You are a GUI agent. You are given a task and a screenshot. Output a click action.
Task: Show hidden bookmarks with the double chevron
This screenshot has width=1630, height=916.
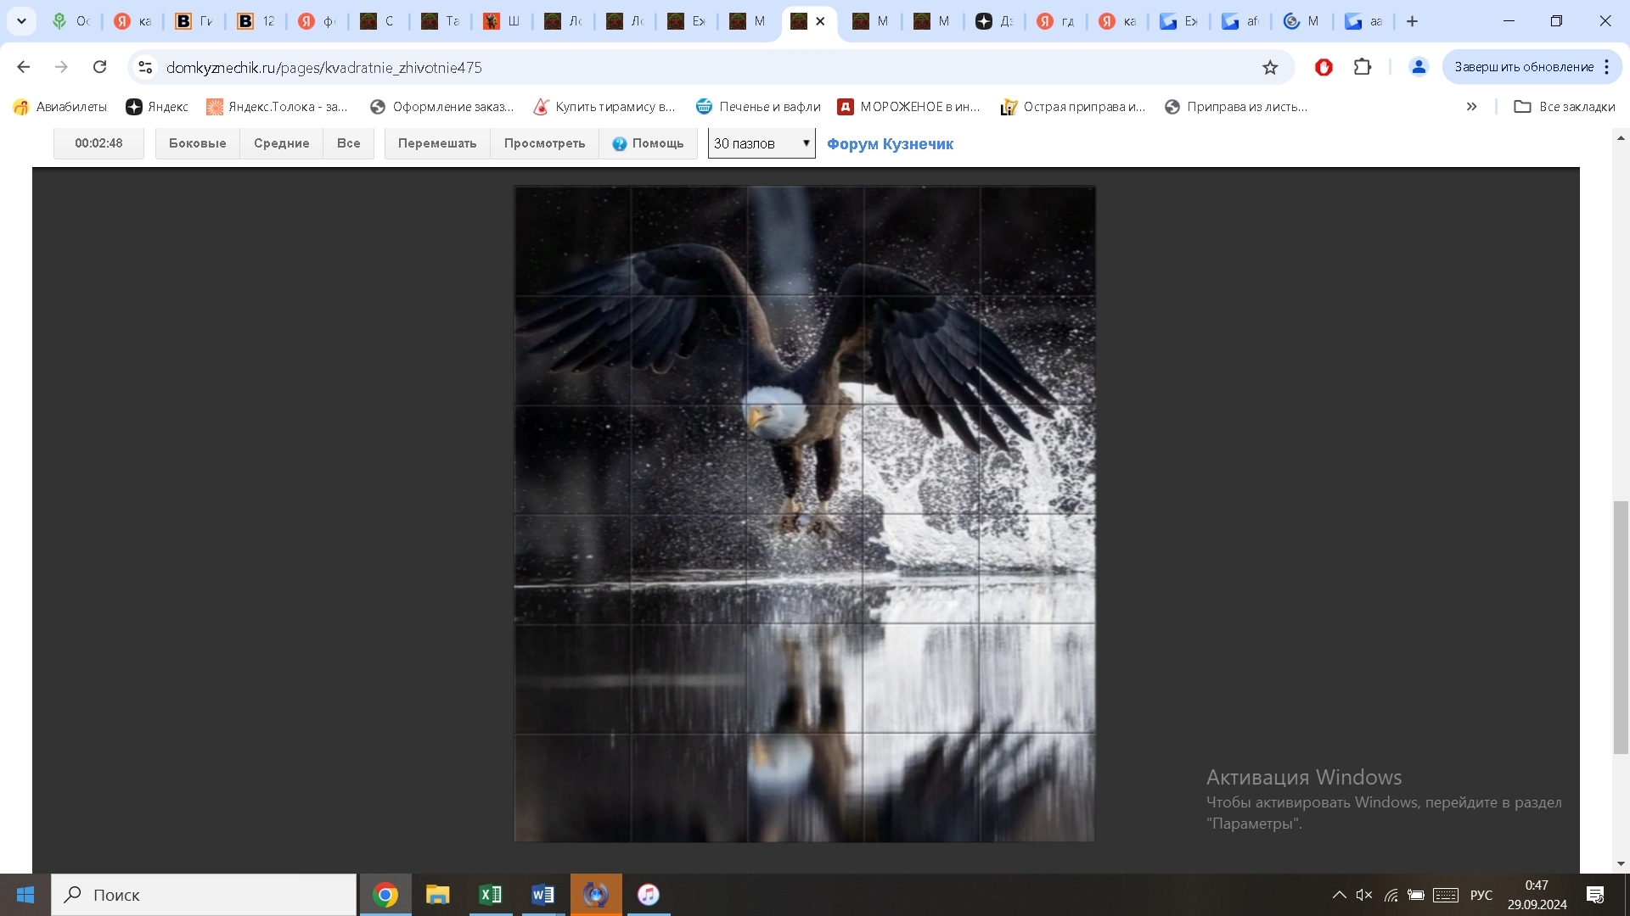click(1471, 107)
